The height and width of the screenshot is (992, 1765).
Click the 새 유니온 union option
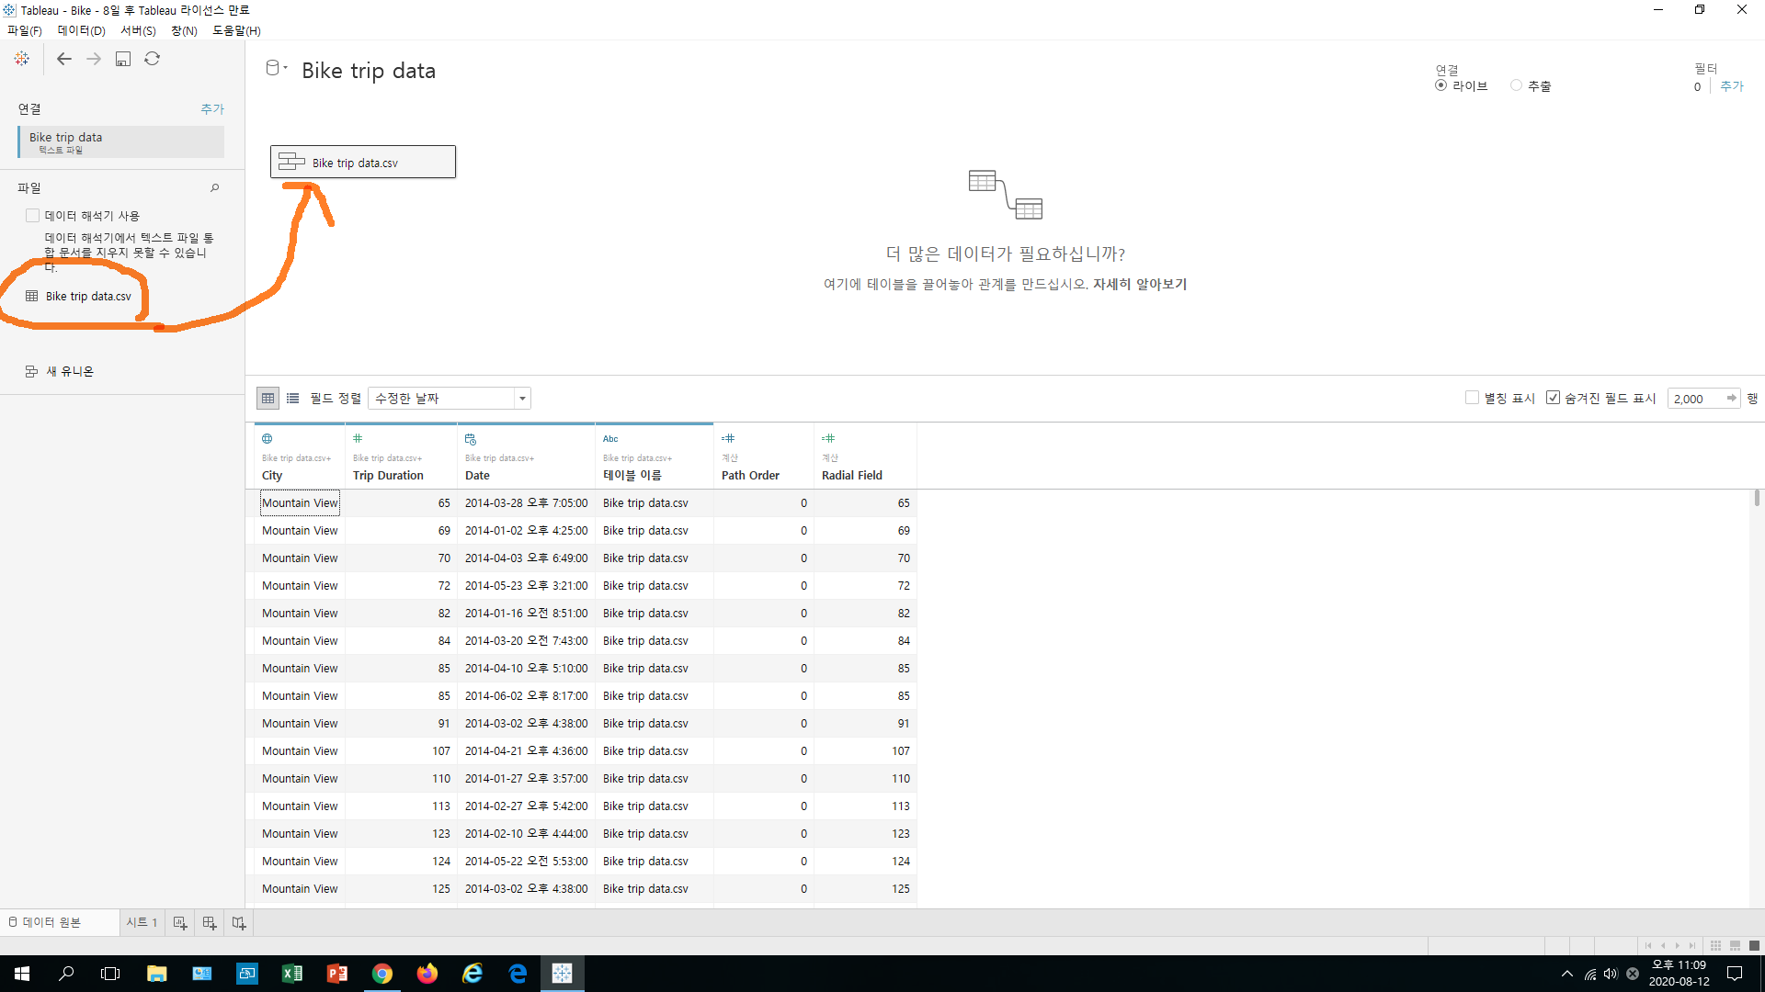60,371
